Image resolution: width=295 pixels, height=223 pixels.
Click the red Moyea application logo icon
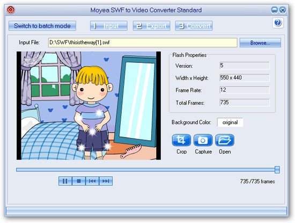tap(11, 10)
